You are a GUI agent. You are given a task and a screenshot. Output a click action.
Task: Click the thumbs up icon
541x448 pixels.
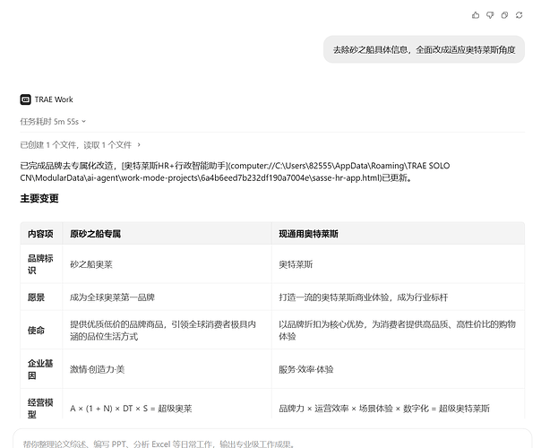pyautogui.click(x=476, y=15)
